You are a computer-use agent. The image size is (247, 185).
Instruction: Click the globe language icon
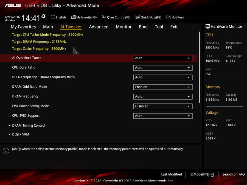53,17
